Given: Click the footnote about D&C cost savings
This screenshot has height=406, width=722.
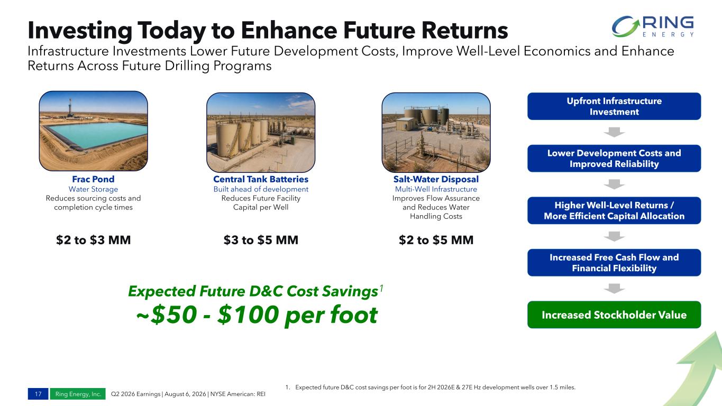Looking at the screenshot, I should 430,387.
